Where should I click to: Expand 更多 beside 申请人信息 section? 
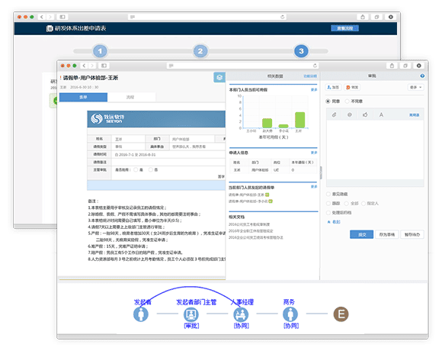point(314,153)
